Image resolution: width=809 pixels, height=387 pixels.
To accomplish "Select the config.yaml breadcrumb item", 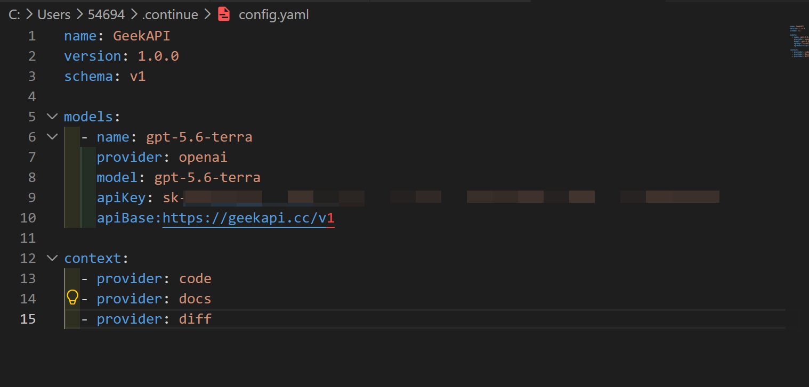I will [273, 14].
